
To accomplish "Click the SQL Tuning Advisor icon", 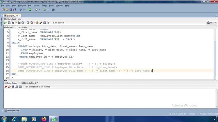I will click(23, 23).
